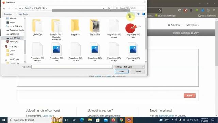This screenshot has width=218, height=123.
Task: Select Propotions 30% vec image file
Action: point(133,52)
